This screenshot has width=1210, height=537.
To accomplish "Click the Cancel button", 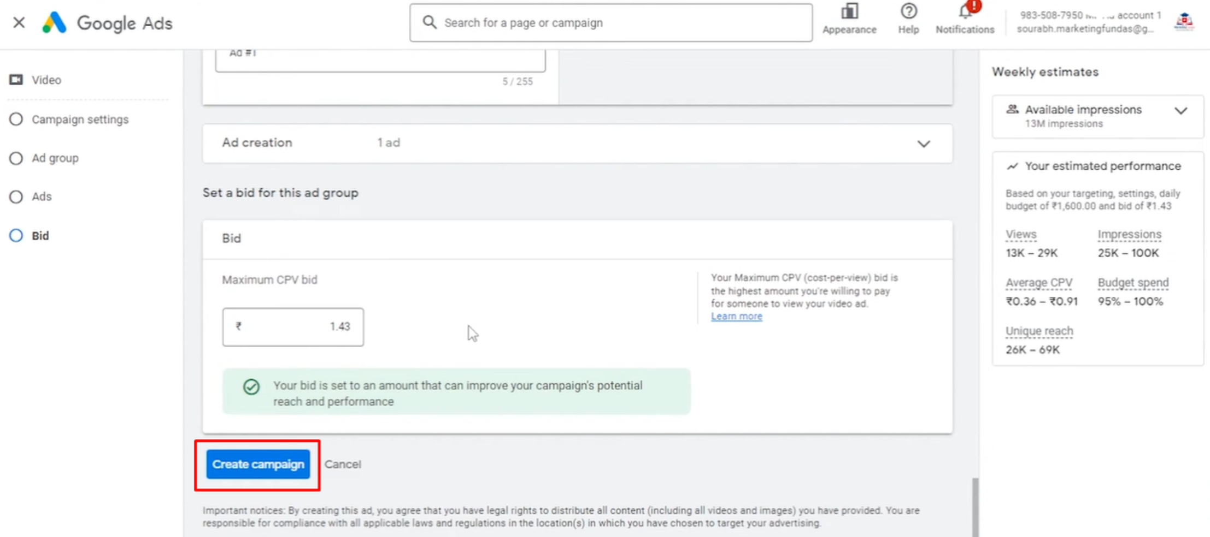I will [343, 464].
